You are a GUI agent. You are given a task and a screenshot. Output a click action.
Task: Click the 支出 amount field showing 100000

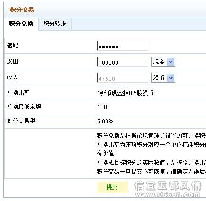tap(123, 62)
